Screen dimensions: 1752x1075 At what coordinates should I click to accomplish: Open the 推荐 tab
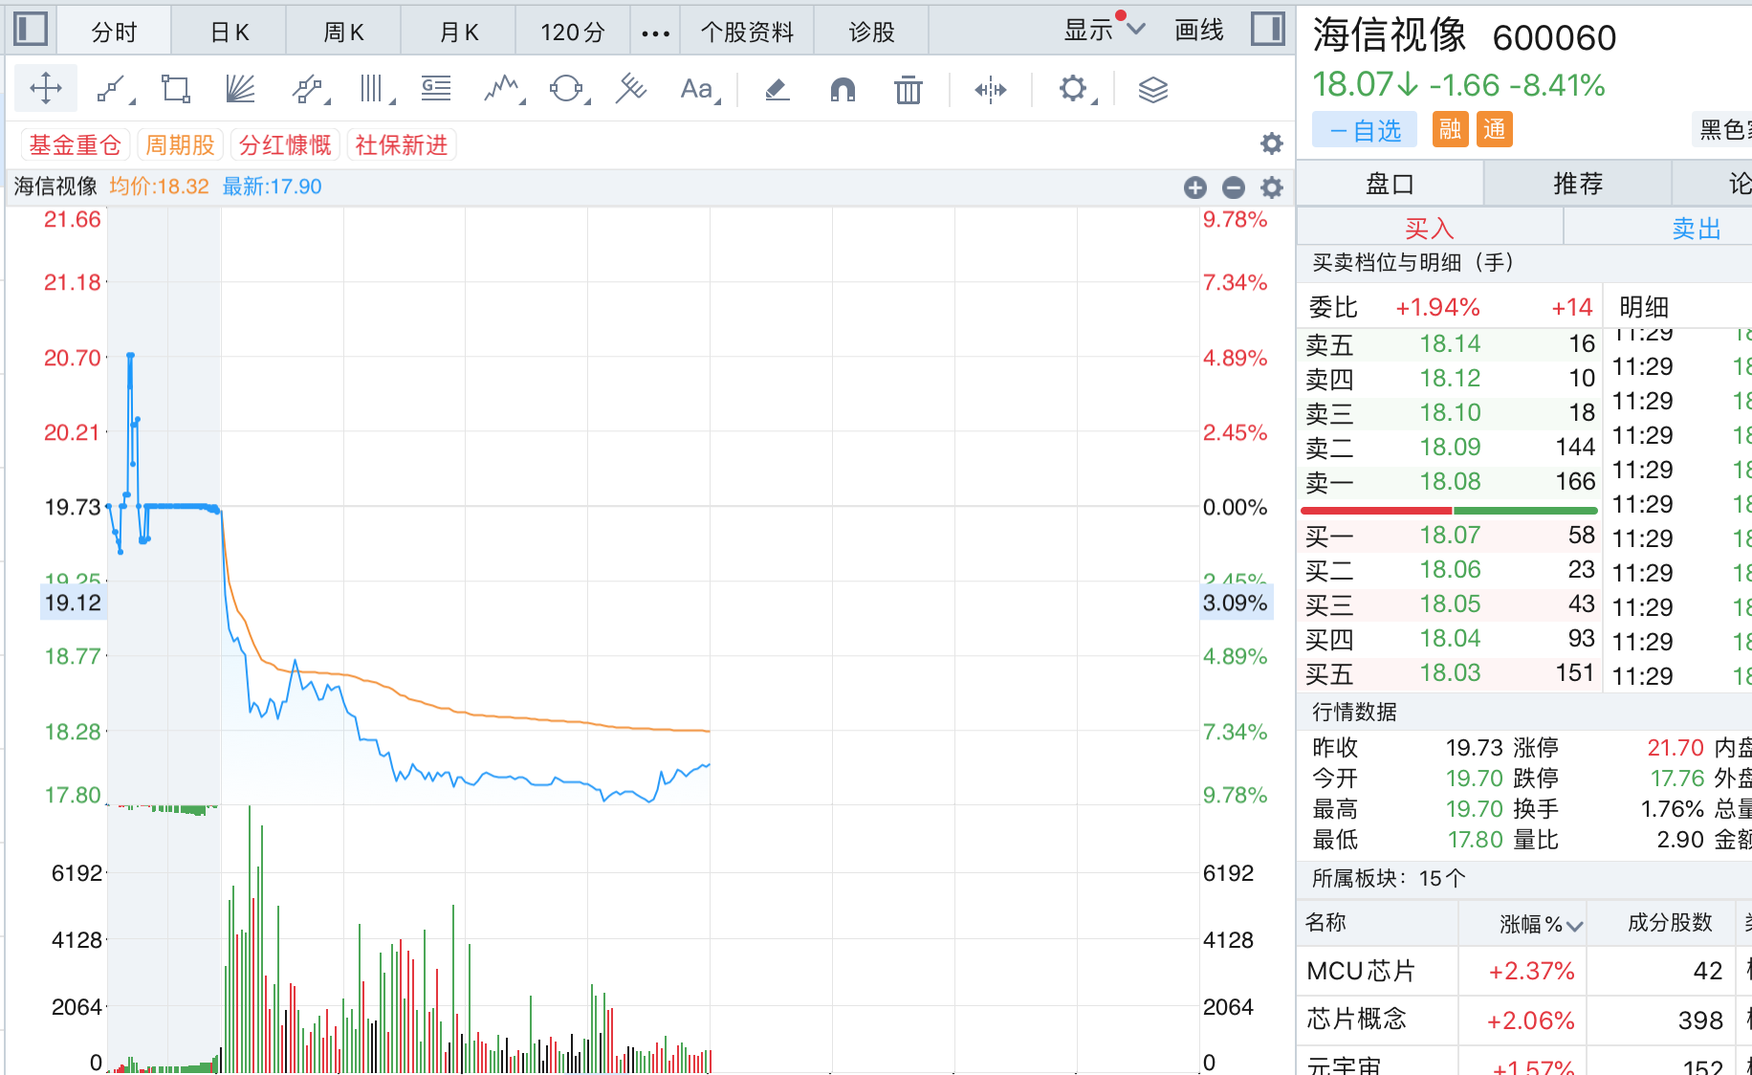point(1577,184)
